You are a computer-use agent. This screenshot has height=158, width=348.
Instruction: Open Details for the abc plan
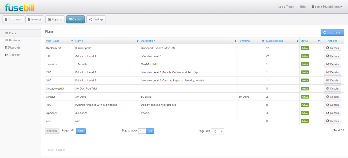coord(332,121)
